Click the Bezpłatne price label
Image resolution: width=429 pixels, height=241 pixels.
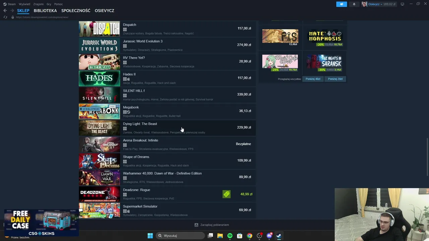click(x=243, y=144)
